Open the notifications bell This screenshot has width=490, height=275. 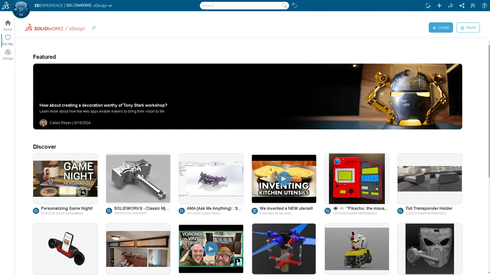tap(428, 6)
